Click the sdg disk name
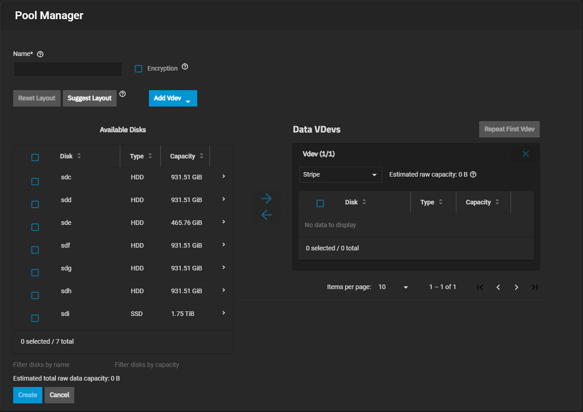 tap(66, 268)
